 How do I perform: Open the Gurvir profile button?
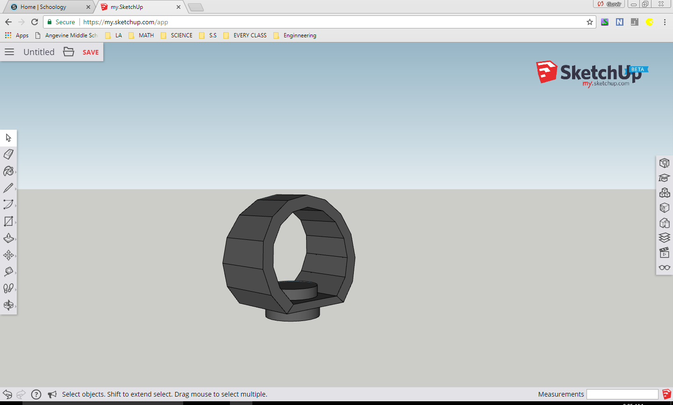pyautogui.click(x=609, y=4)
